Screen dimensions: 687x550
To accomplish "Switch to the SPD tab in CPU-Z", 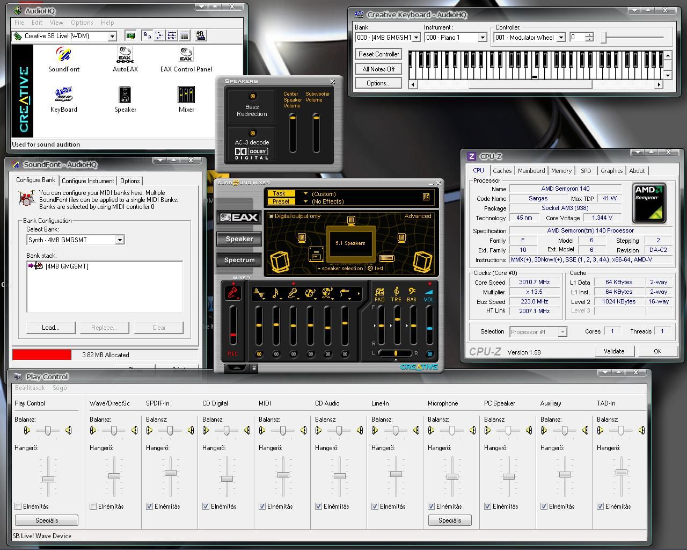I will coord(586,171).
